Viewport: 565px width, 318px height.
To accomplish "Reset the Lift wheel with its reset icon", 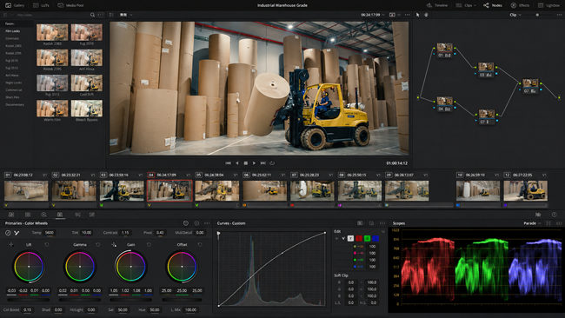I will (47, 244).
